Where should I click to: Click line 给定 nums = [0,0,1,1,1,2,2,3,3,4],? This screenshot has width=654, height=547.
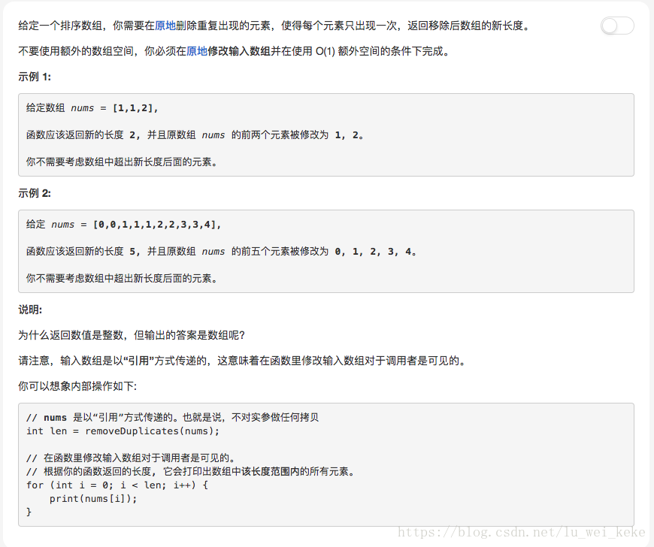123,225
